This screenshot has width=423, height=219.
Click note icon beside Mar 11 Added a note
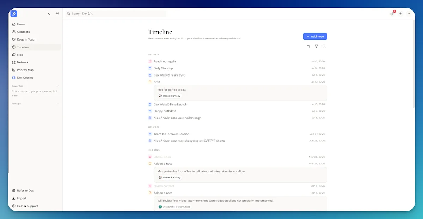(x=150, y=193)
